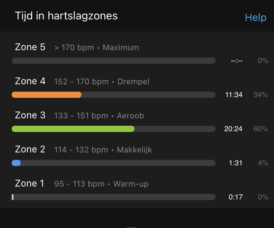Click the orange Zone 4 bar
The height and width of the screenshot is (228, 274).
[x=46, y=95]
